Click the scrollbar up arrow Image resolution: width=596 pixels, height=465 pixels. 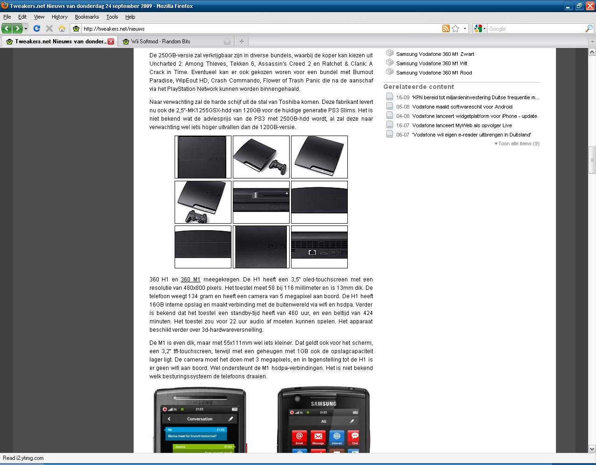[592, 51]
